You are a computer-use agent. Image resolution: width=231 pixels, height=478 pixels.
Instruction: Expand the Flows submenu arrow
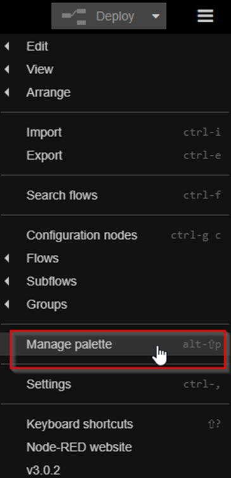tap(7, 259)
